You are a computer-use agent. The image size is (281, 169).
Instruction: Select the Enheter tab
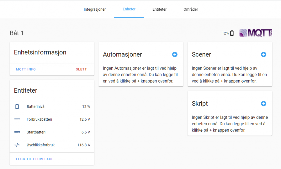[129, 9]
